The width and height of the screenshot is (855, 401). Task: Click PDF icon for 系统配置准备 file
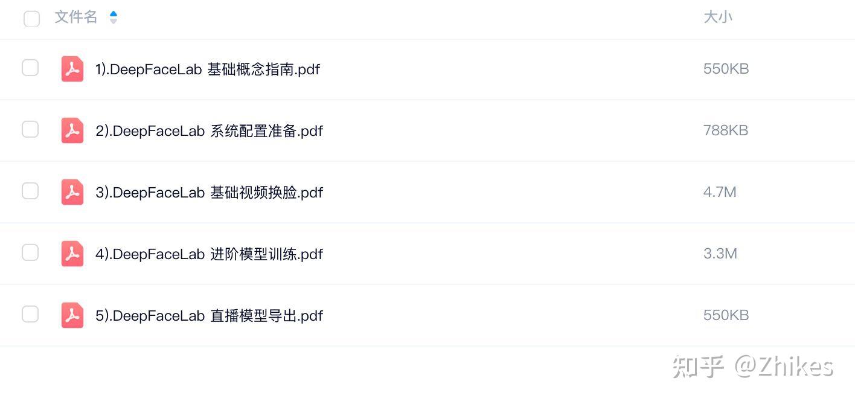[72, 130]
